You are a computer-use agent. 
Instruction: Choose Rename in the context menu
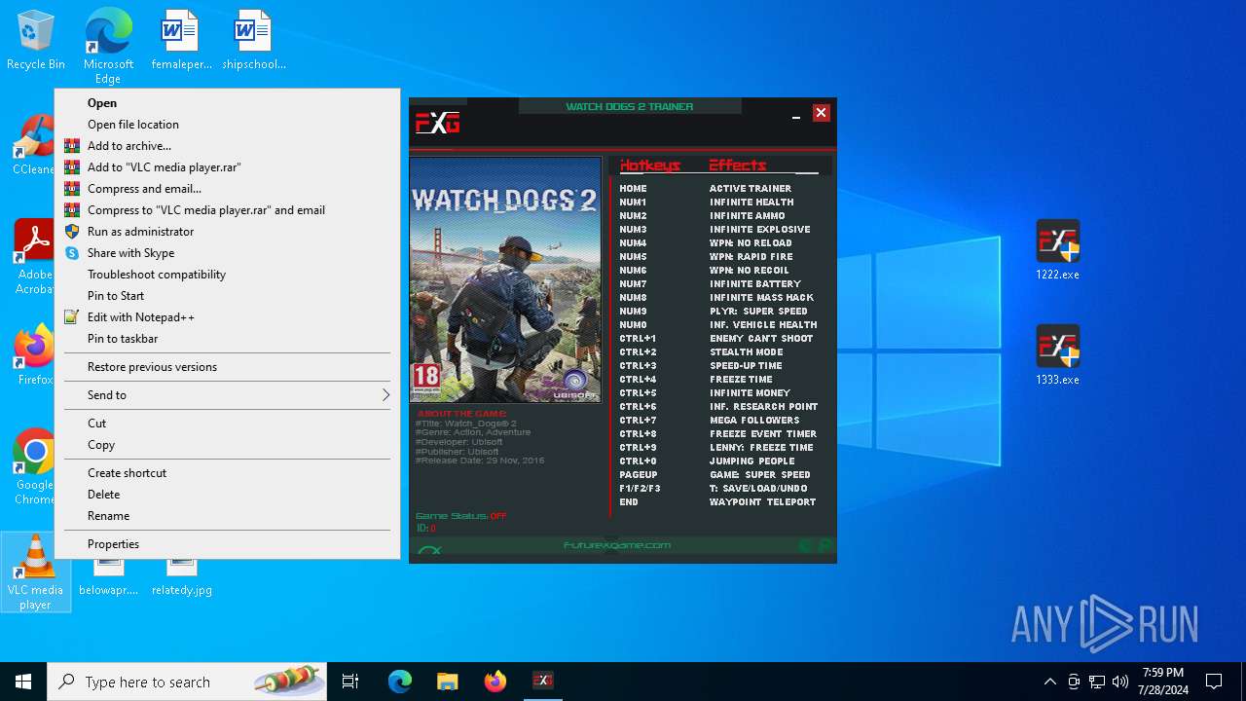(x=227, y=516)
